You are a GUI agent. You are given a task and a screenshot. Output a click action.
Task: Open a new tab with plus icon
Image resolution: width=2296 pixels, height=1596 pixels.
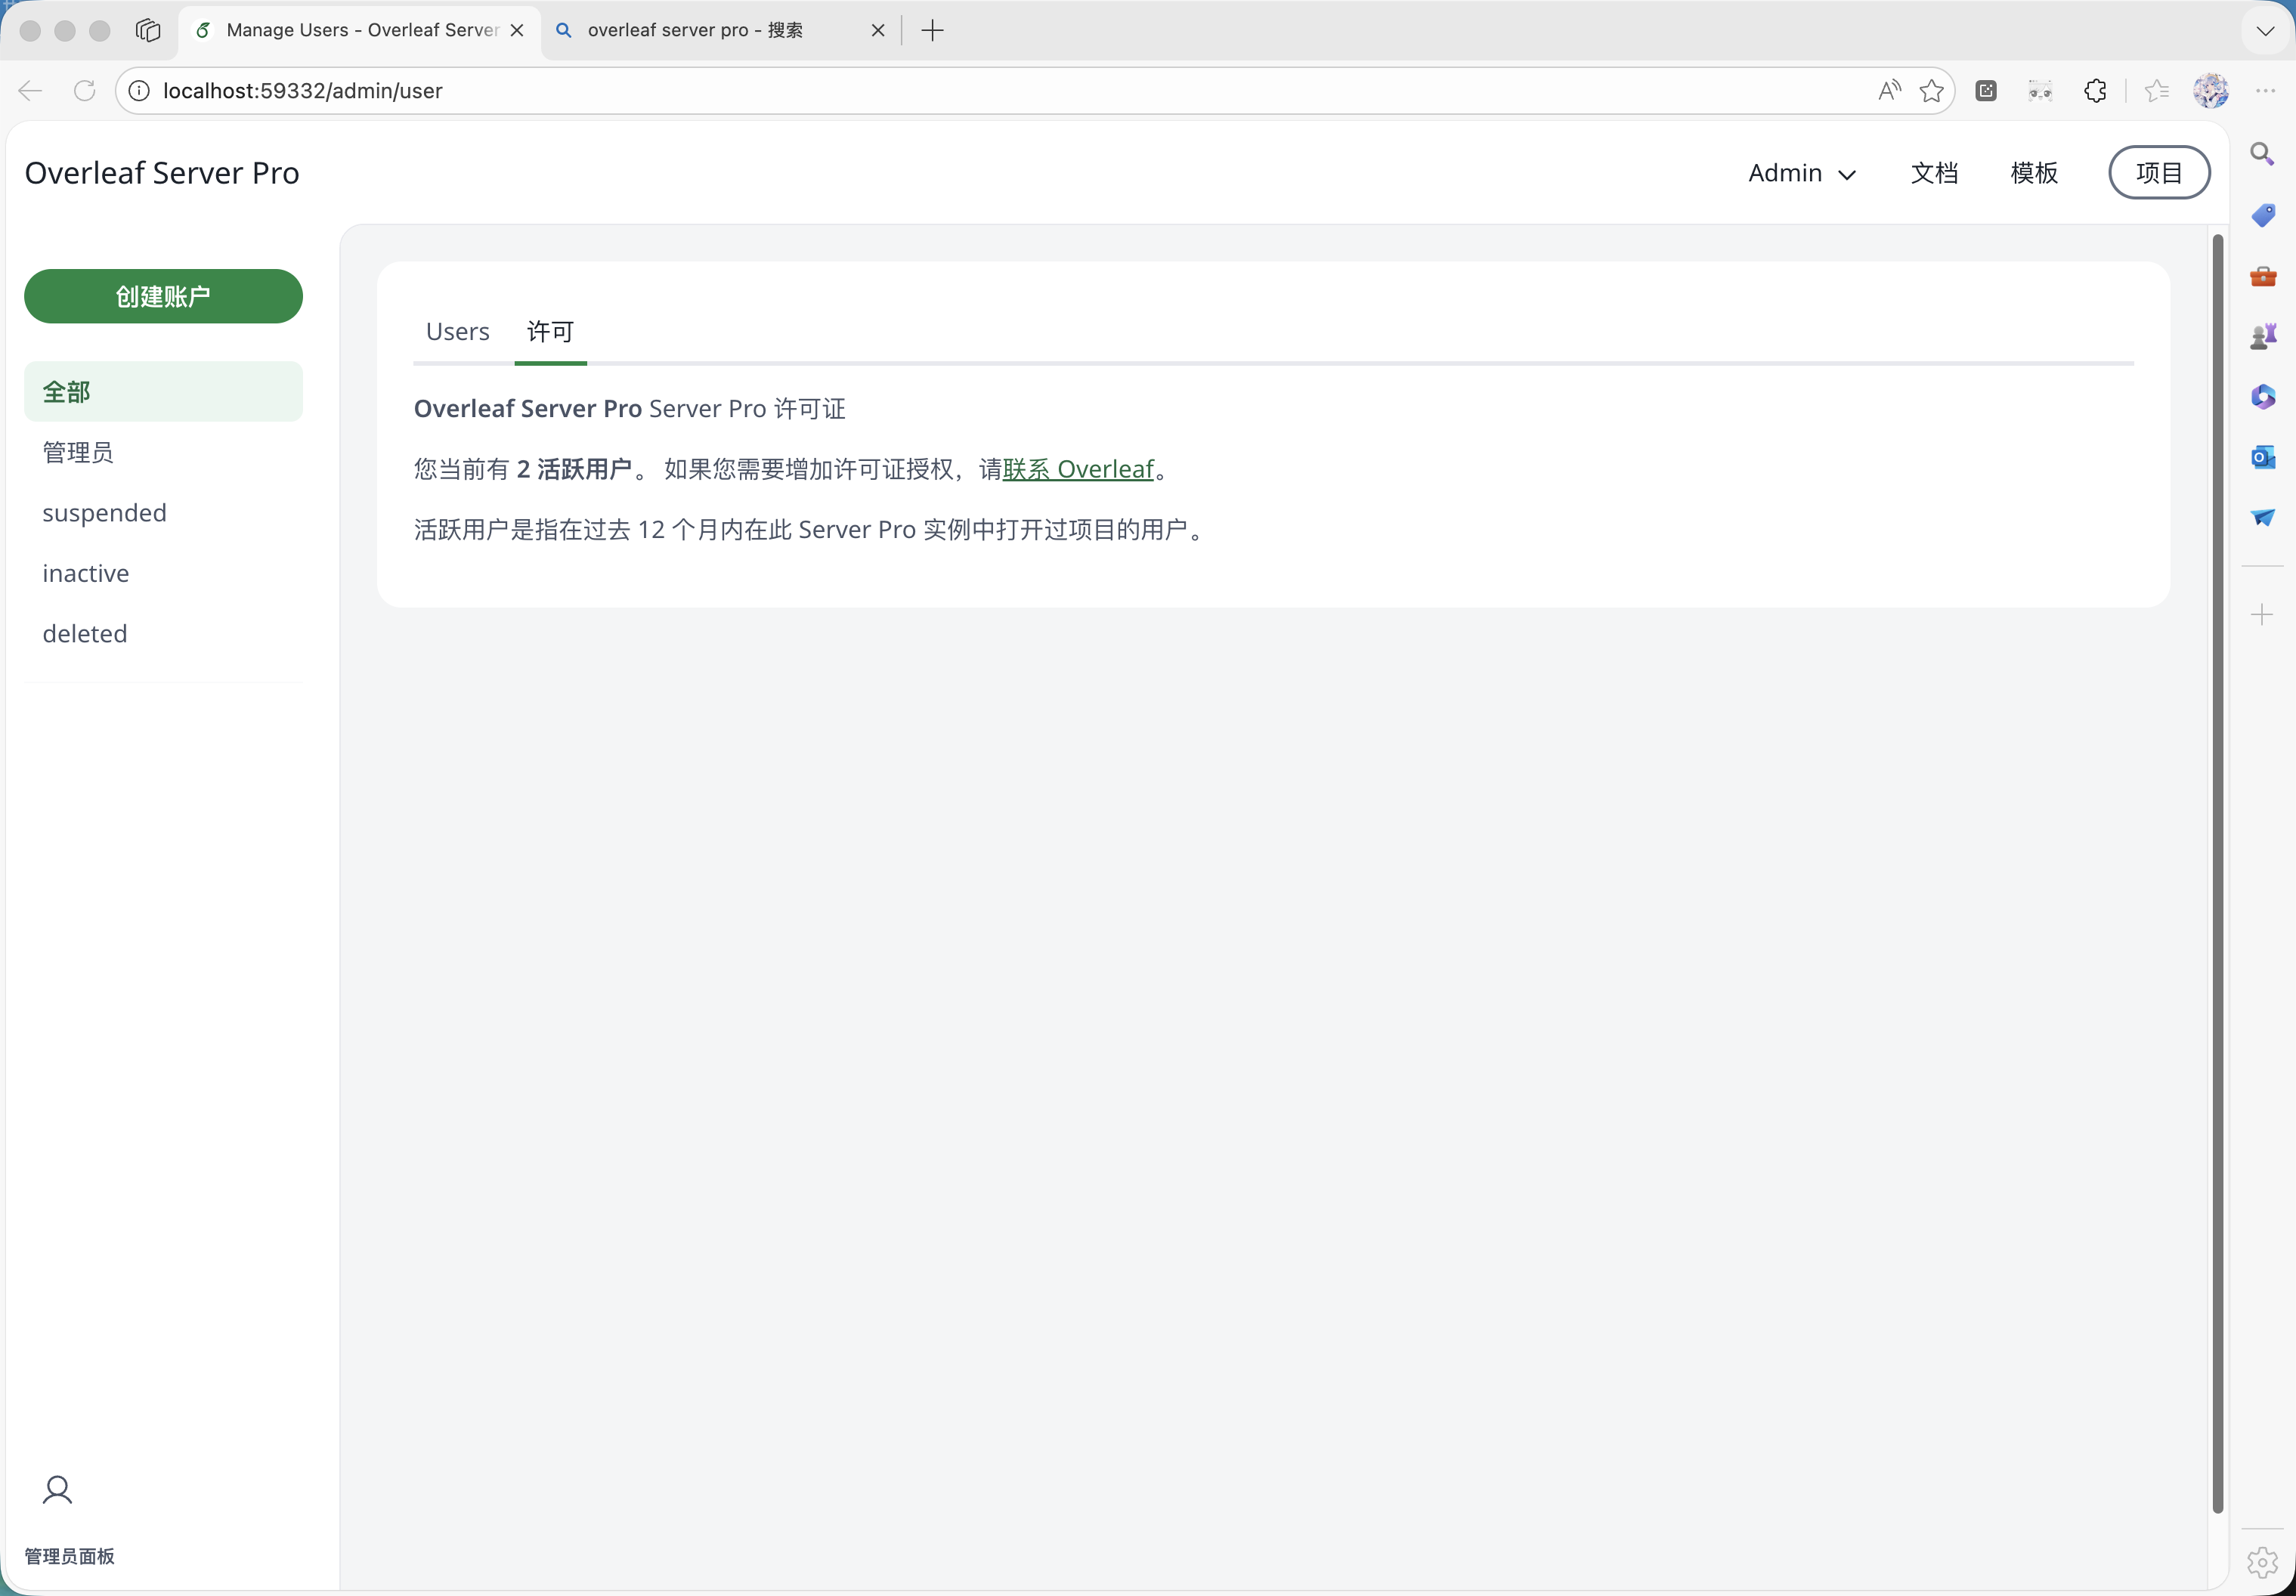click(x=932, y=30)
